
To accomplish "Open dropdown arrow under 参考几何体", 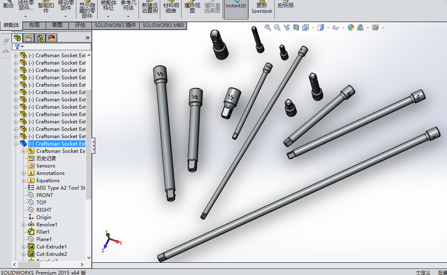I will pos(128,16).
